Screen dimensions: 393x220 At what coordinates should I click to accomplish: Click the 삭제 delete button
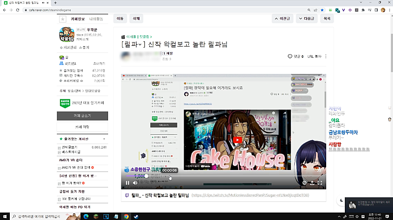point(136,19)
